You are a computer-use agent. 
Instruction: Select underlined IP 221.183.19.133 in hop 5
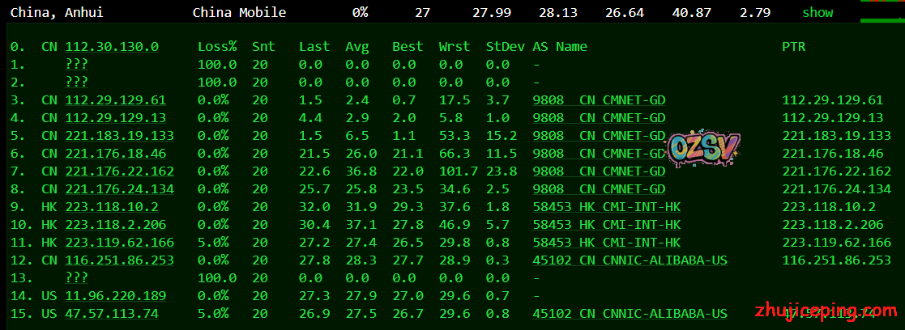pyautogui.click(x=119, y=136)
